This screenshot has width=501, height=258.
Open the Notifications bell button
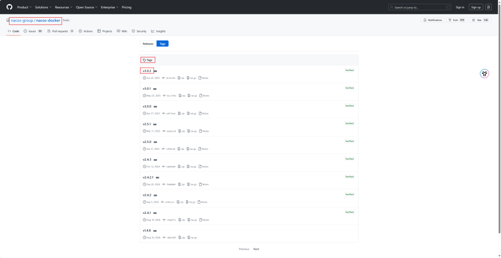(x=433, y=20)
